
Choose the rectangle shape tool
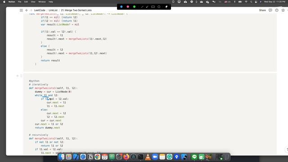coord(153,7)
